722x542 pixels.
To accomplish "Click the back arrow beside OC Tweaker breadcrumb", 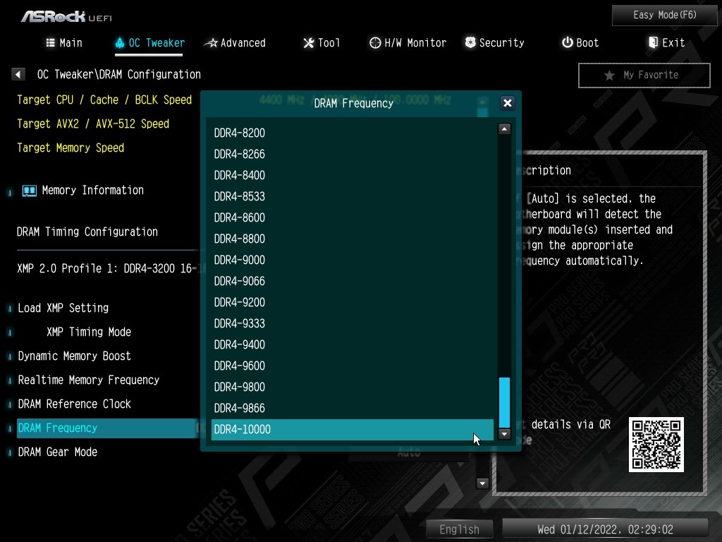I will (19, 74).
